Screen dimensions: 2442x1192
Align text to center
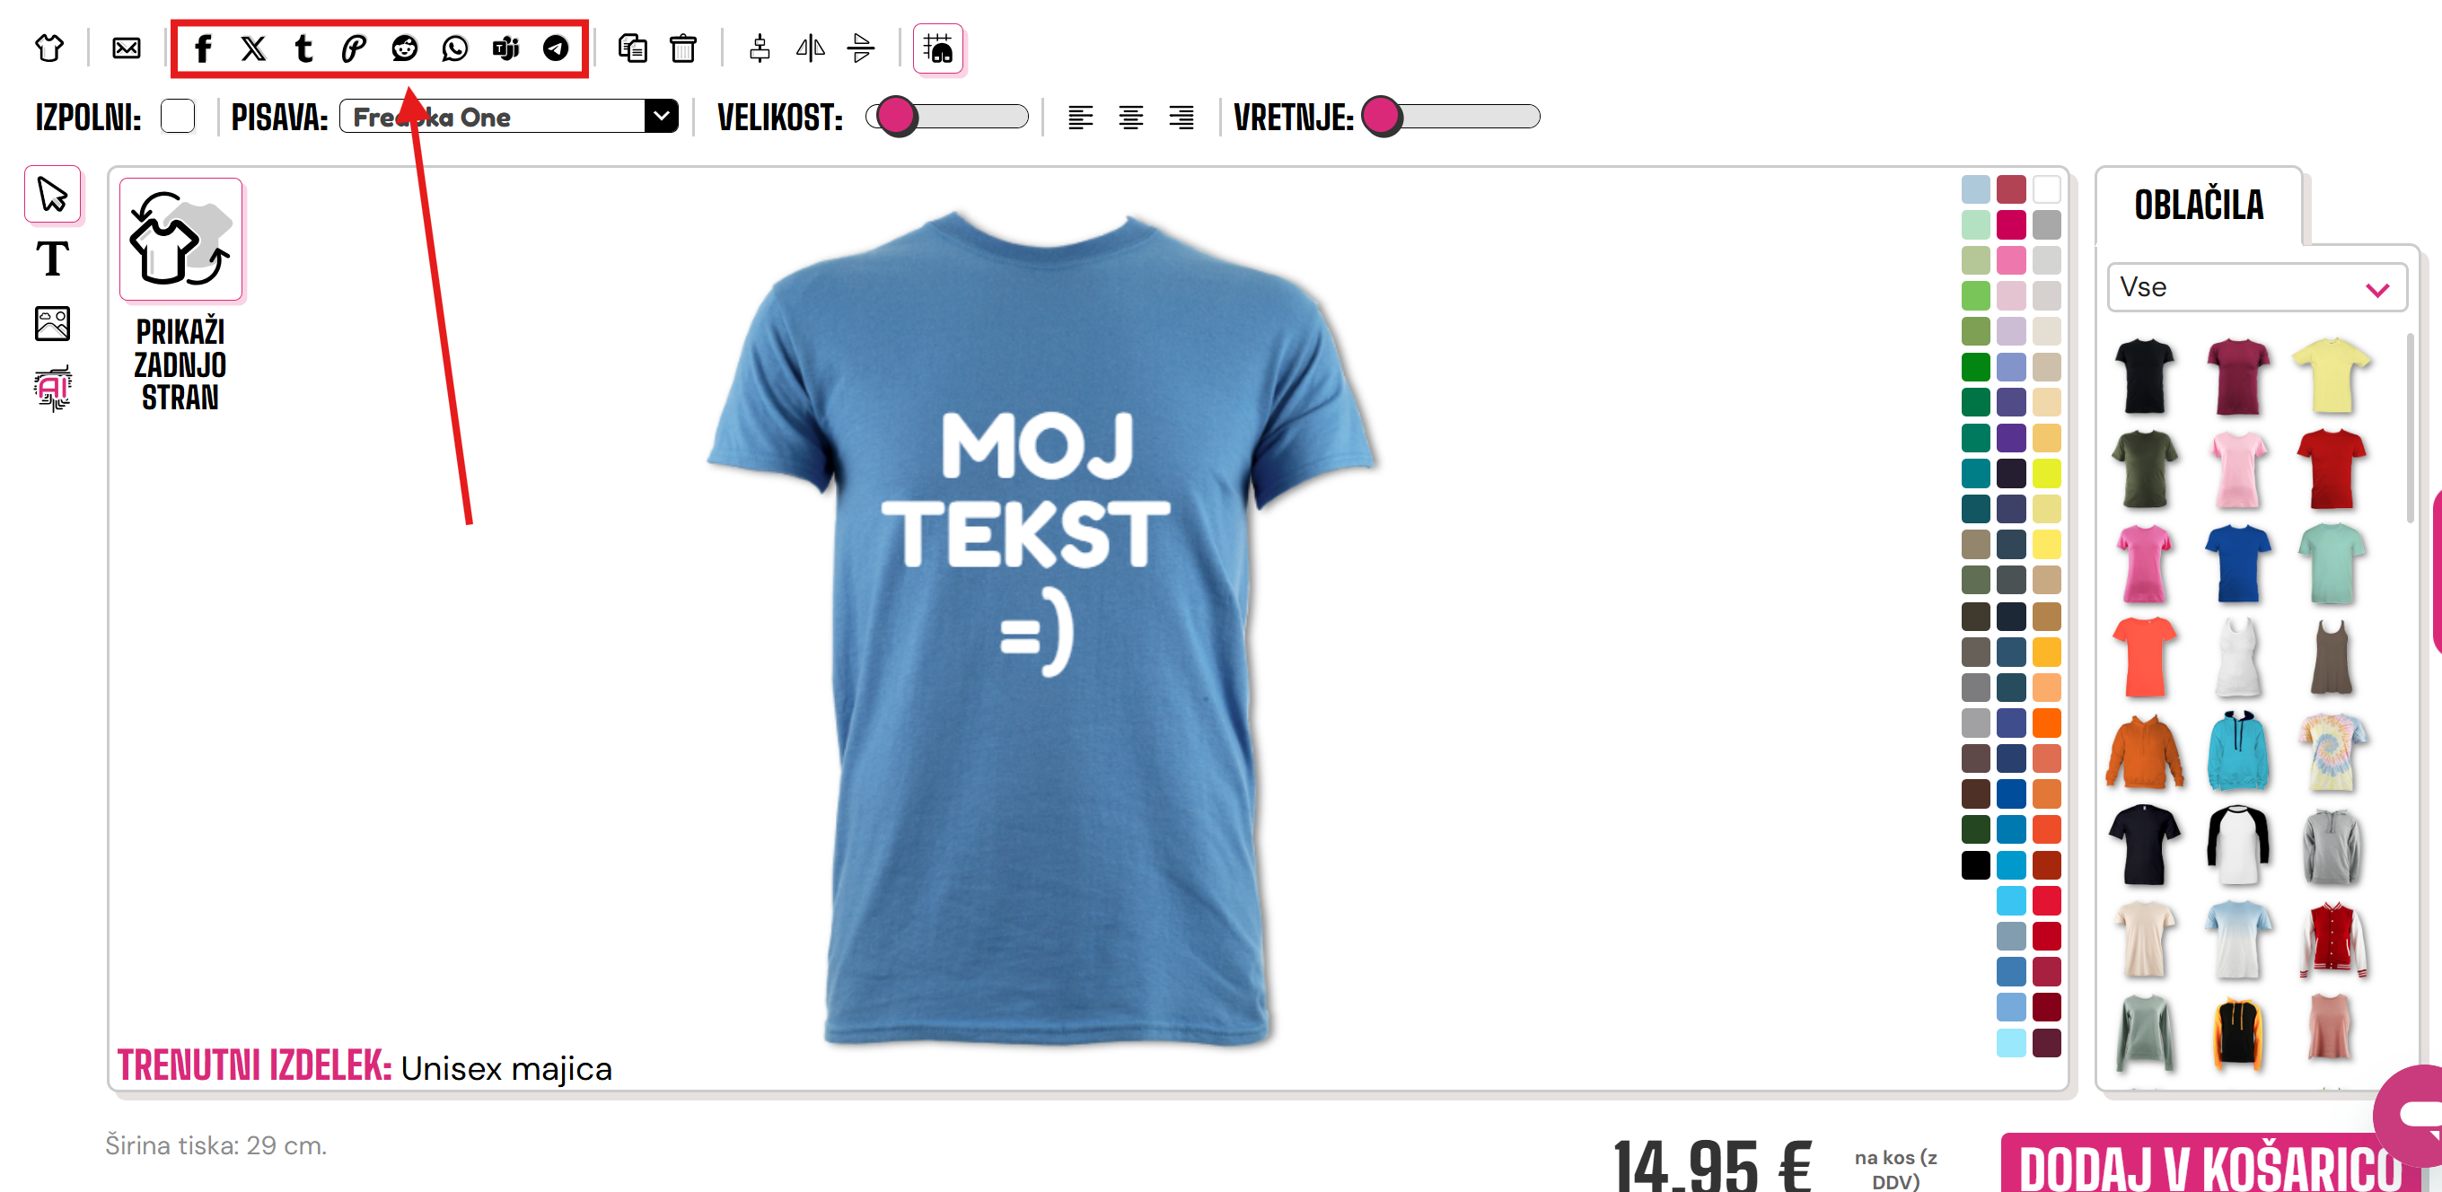point(1130,118)
